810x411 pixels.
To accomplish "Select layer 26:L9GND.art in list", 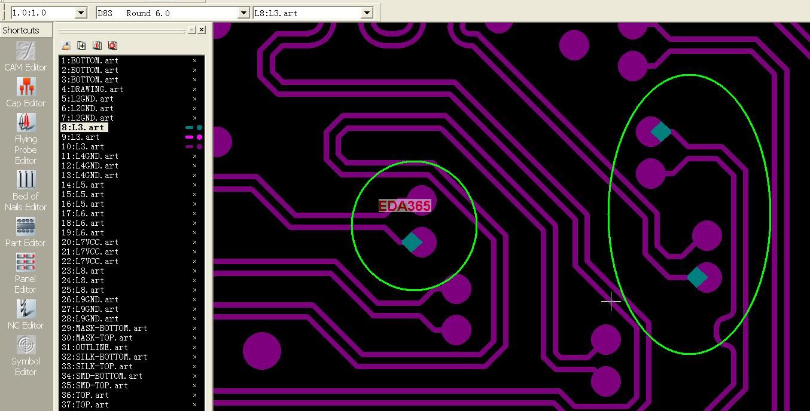I will 90,299.
